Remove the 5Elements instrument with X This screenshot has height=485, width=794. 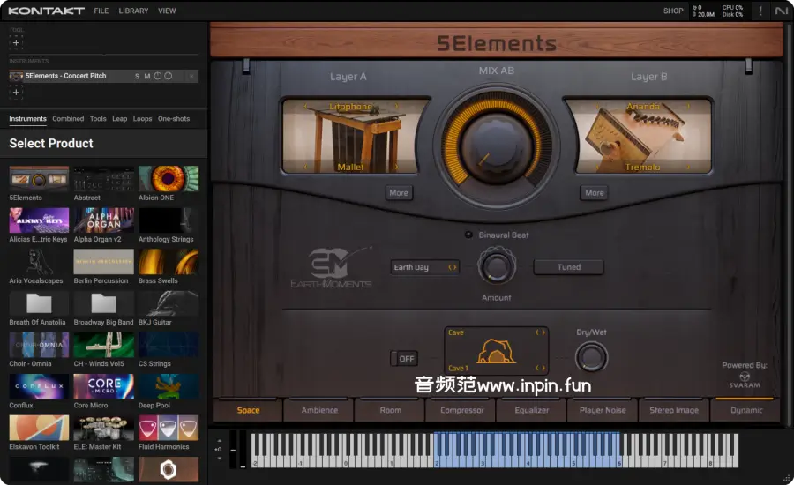(x=191, y=76)
